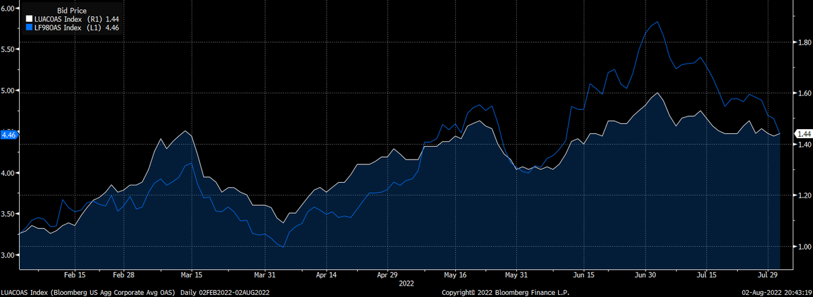Click the 3.50 left axis label
This screenshot has width=813, height=297.
coord(9,214)
